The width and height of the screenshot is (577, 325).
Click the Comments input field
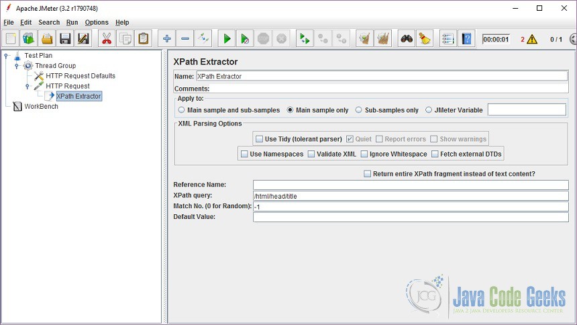[388, 89]
